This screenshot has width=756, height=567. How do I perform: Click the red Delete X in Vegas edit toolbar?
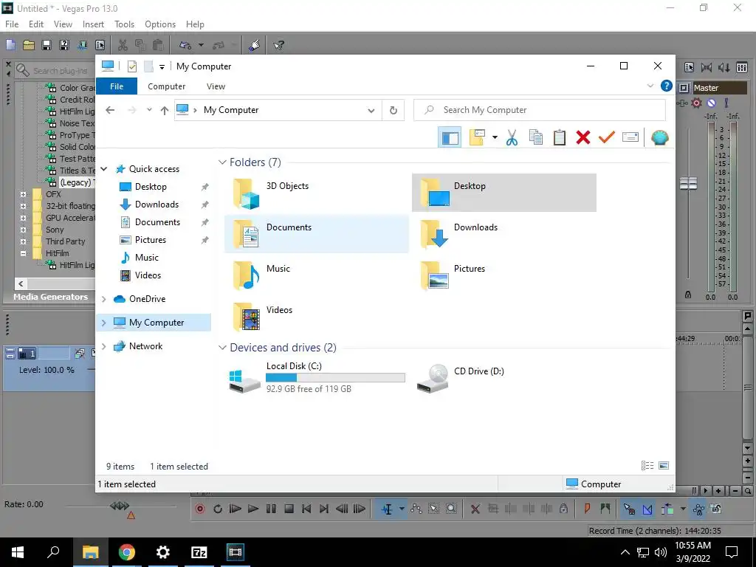click(x=475, y=509)
